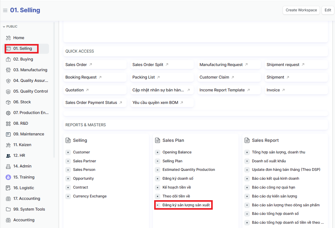Open Đăng ký sản lượng sản xuất
Screen dimensions: 335x228
(186, 205)
